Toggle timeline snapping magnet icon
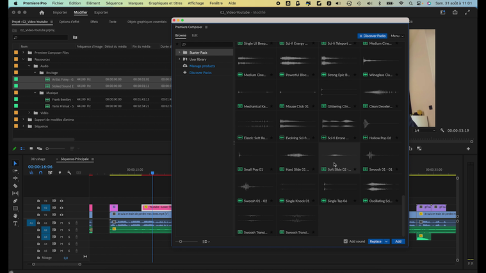The width and height of the screenshot is (486, 273). [x=40, y=173]
